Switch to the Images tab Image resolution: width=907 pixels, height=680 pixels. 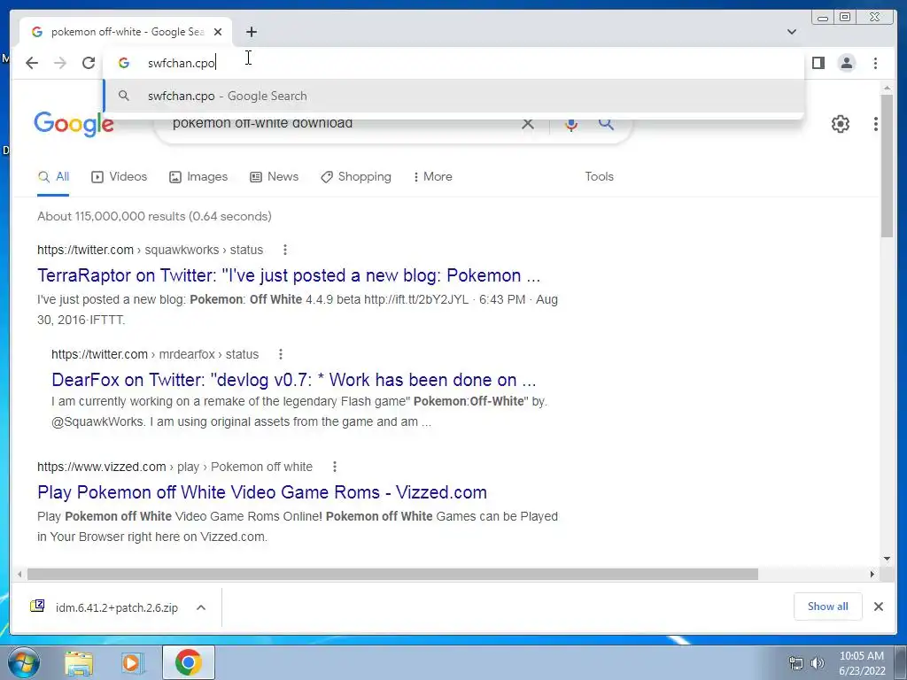click(x=198, y=177)
